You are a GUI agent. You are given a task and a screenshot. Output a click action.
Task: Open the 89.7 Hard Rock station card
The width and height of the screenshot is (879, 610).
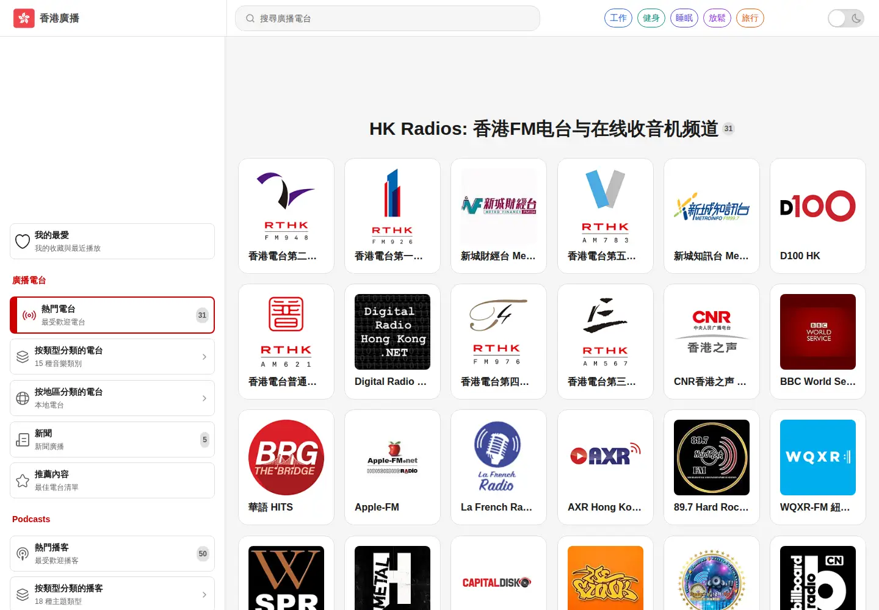[x=712, y=467]
